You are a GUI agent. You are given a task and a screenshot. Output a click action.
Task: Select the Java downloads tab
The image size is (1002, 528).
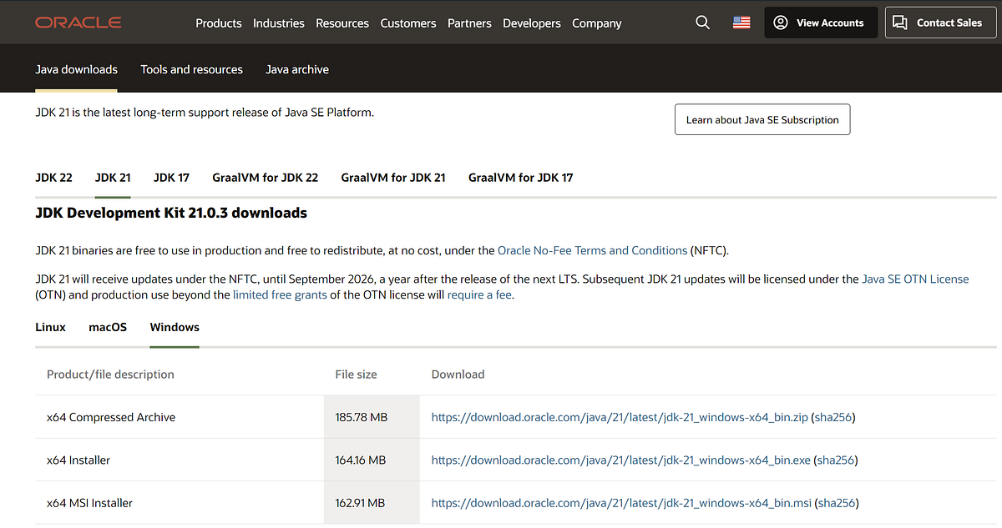tap(77, 69)
